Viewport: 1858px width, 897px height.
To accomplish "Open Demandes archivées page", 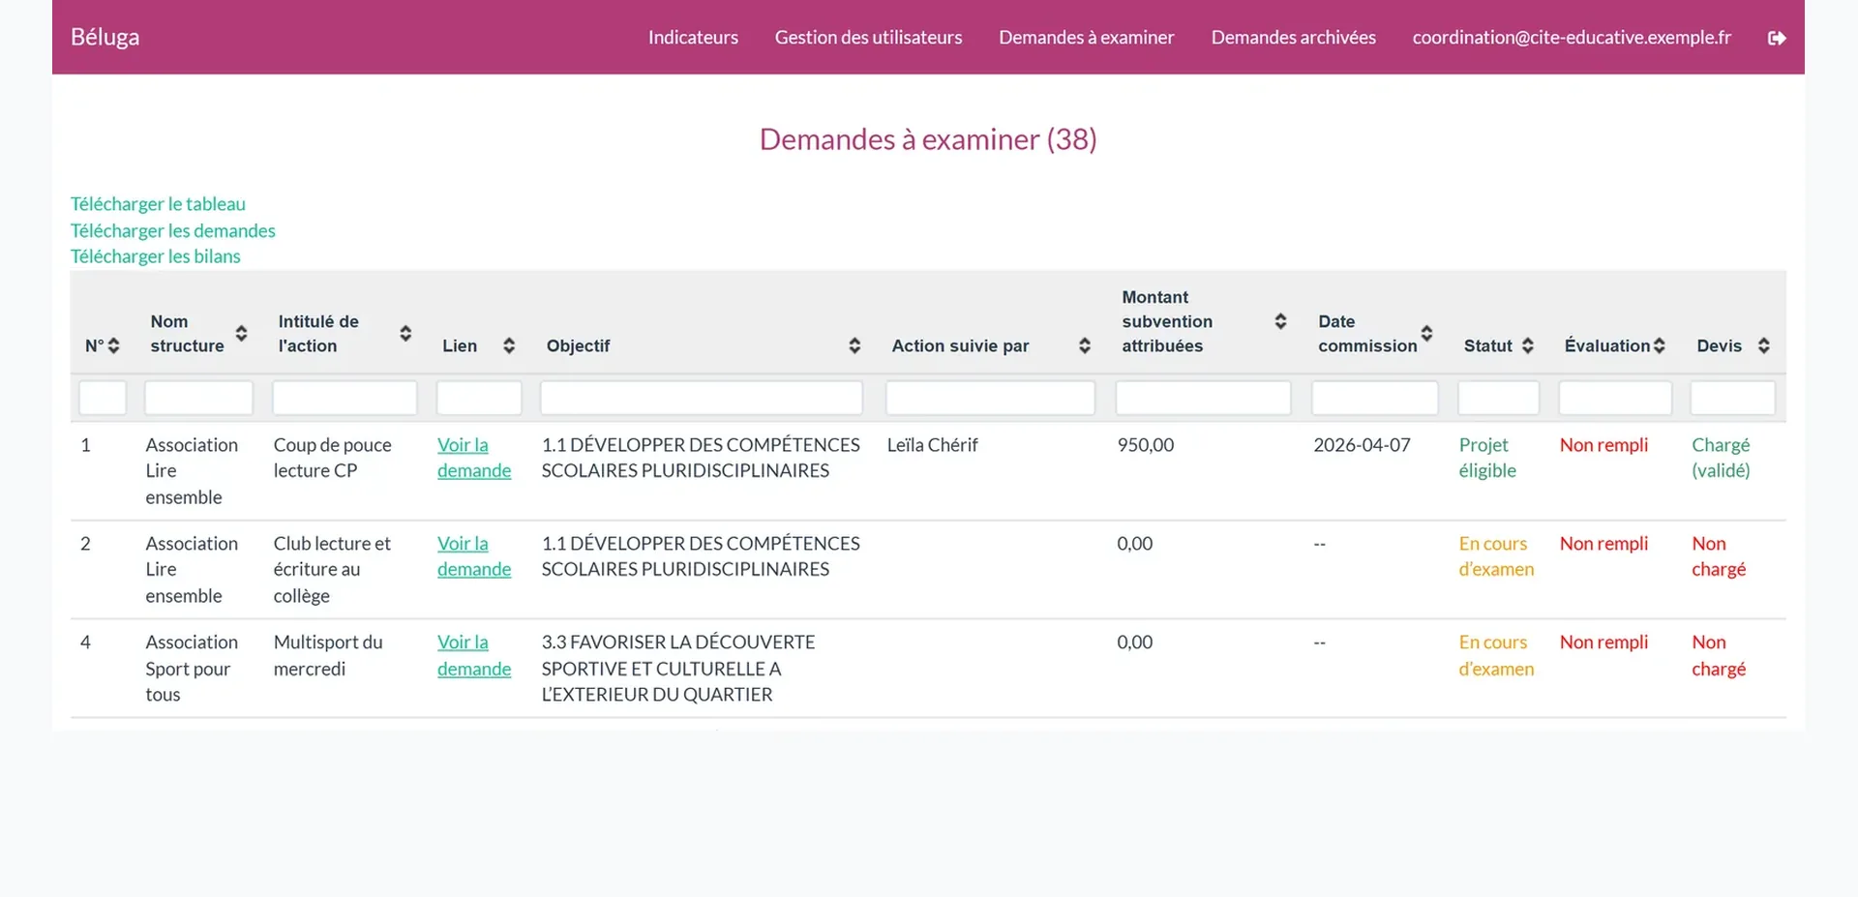I will [x=1293, y=37].
